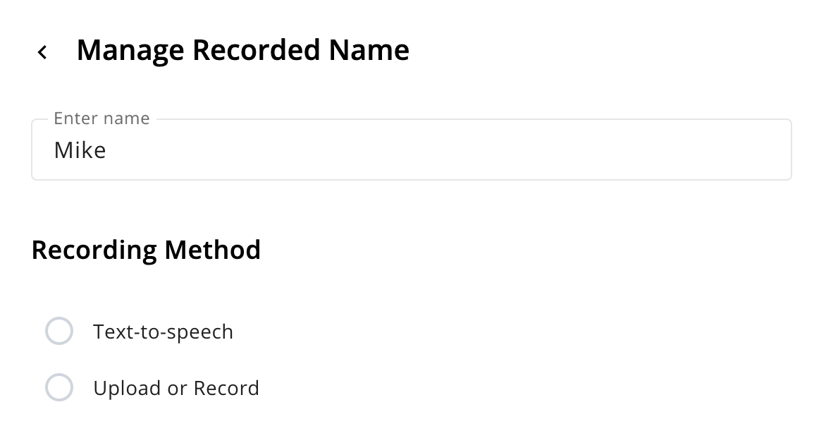Focus the name text box containing Mike
The height and width of the screenshot is (443, 819).
click(x=412, y=150)
